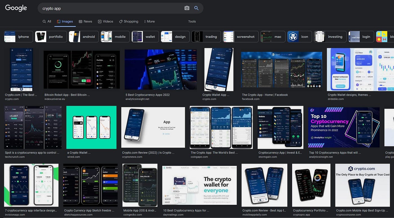Open the Cryptocurrency Portfolio cryptopro image
Image resolution: width=394 pixels, height=218 pixels.
point(311,185)
